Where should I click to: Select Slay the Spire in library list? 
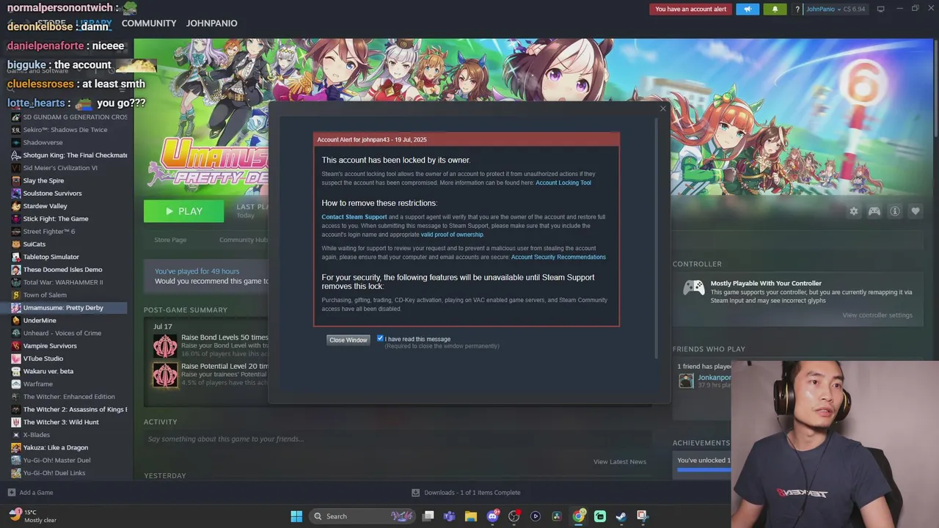43,180
